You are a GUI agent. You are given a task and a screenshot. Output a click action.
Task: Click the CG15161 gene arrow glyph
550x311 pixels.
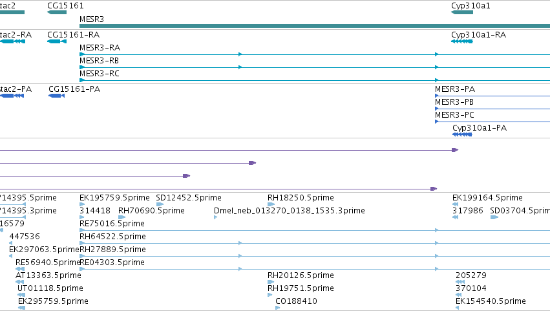click(x=57, y=12)
